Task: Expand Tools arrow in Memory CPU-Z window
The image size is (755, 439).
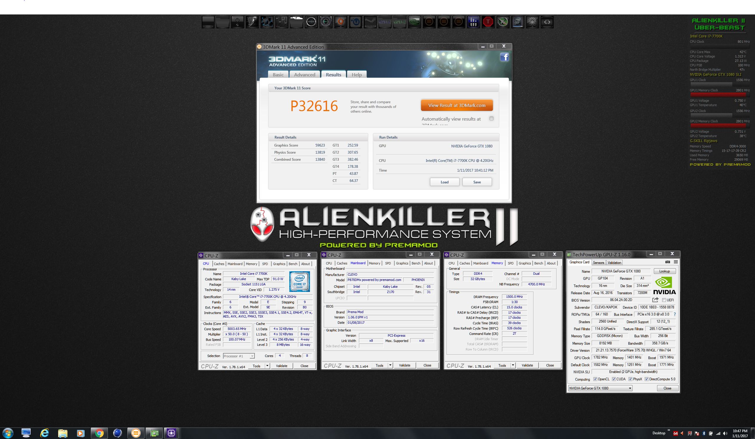Action: point(513,365)
